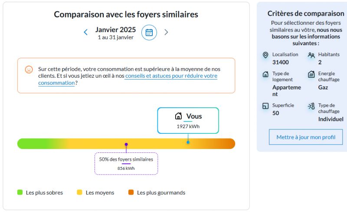Screen dimensions: 347x215
Task: Go to next month with right chevron
Action: pos(166,32)
